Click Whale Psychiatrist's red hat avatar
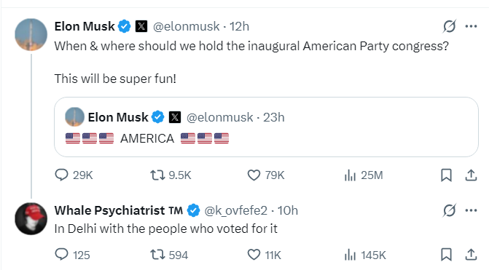489x270 pixels. pyautogui.click(x=31, y=218)
